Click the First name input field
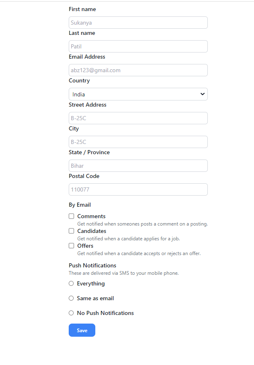Image resolution: width=254 pixels, height=365 pixels. 138,23
